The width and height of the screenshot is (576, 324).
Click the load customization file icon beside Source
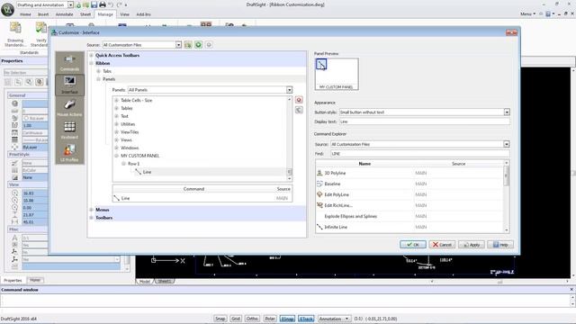click(188, 45)
